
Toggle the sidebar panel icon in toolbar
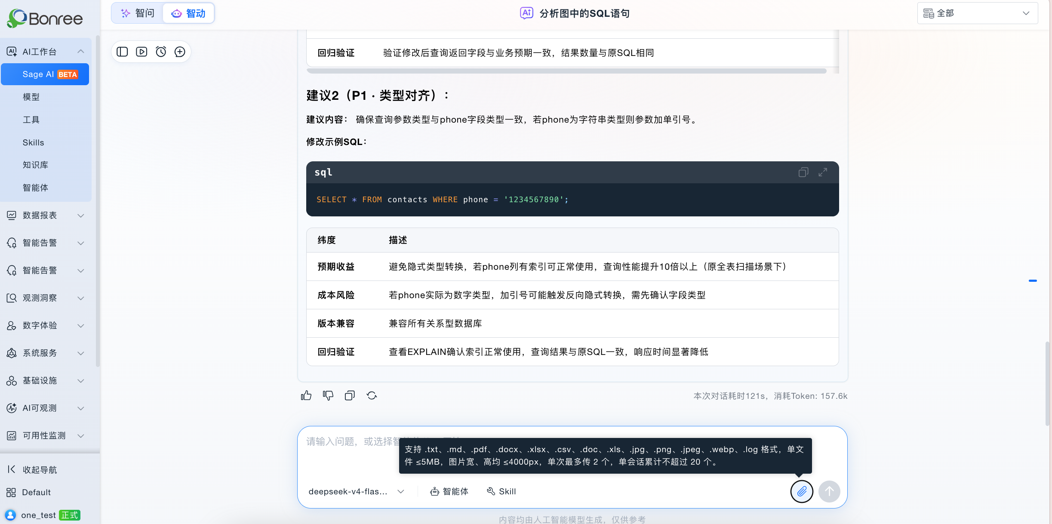pyautogui.click(x=122, y=52)
